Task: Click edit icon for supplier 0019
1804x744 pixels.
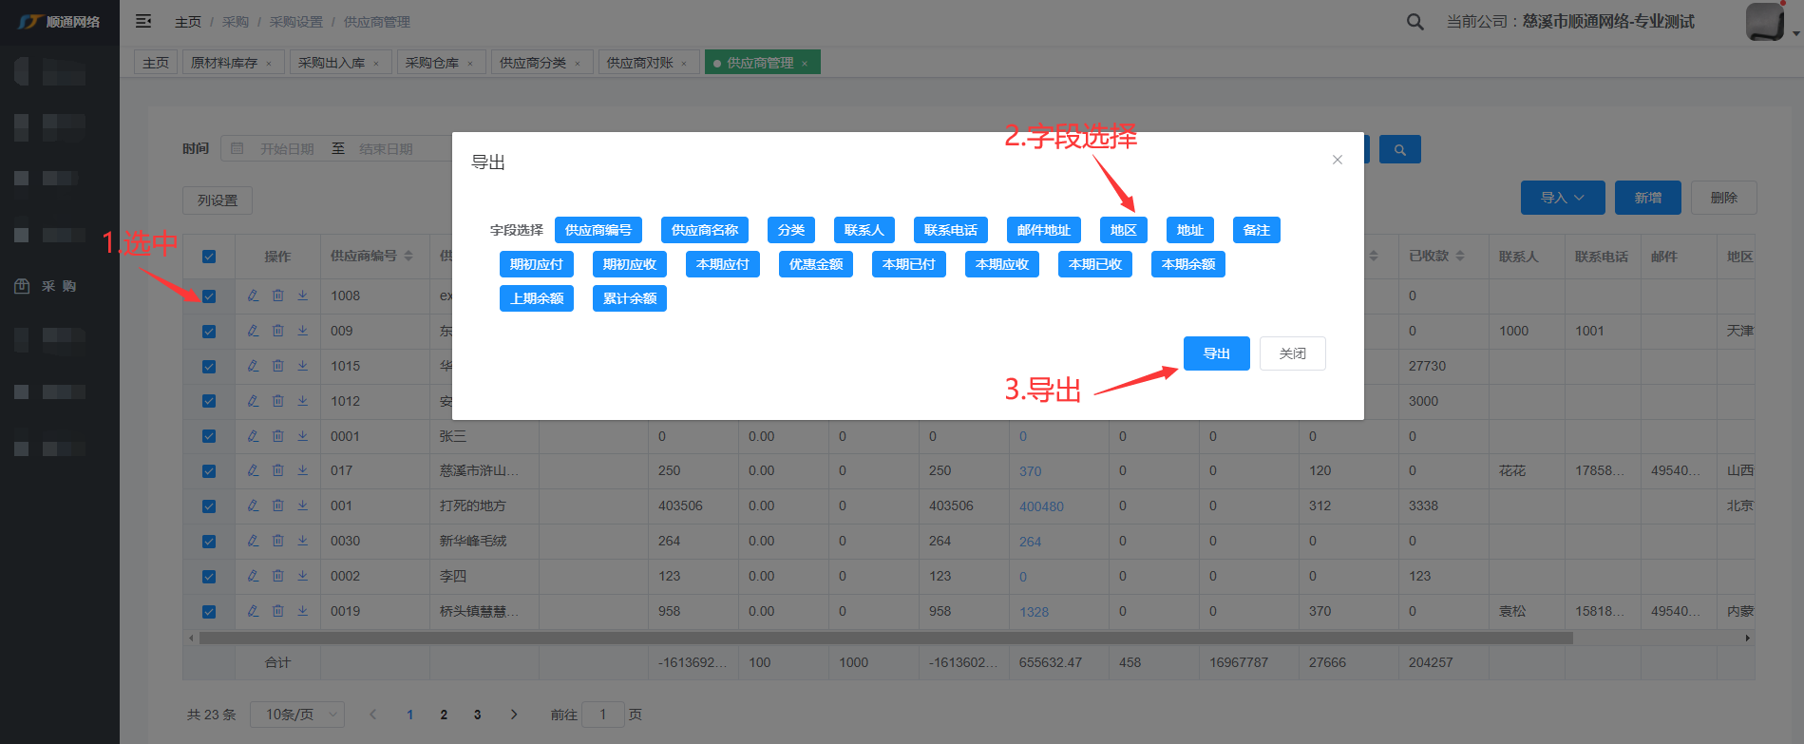Action: (x=253, y=611)
